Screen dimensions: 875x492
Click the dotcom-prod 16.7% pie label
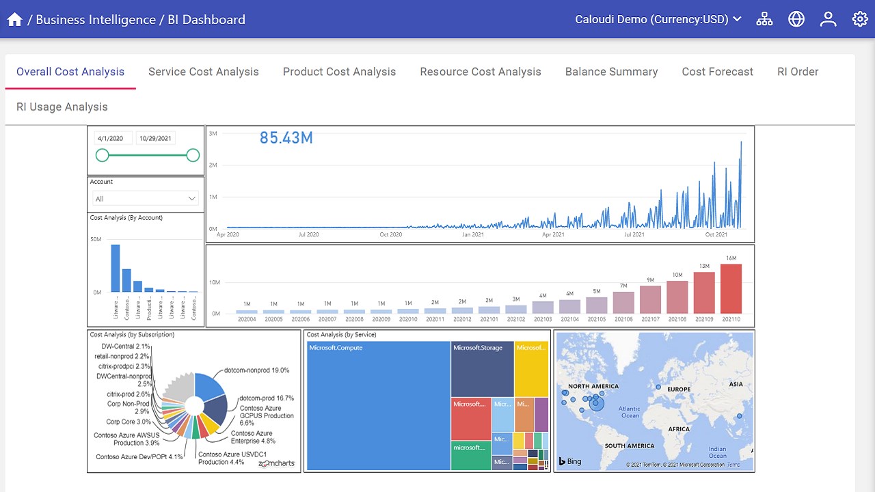click(267, 398)
